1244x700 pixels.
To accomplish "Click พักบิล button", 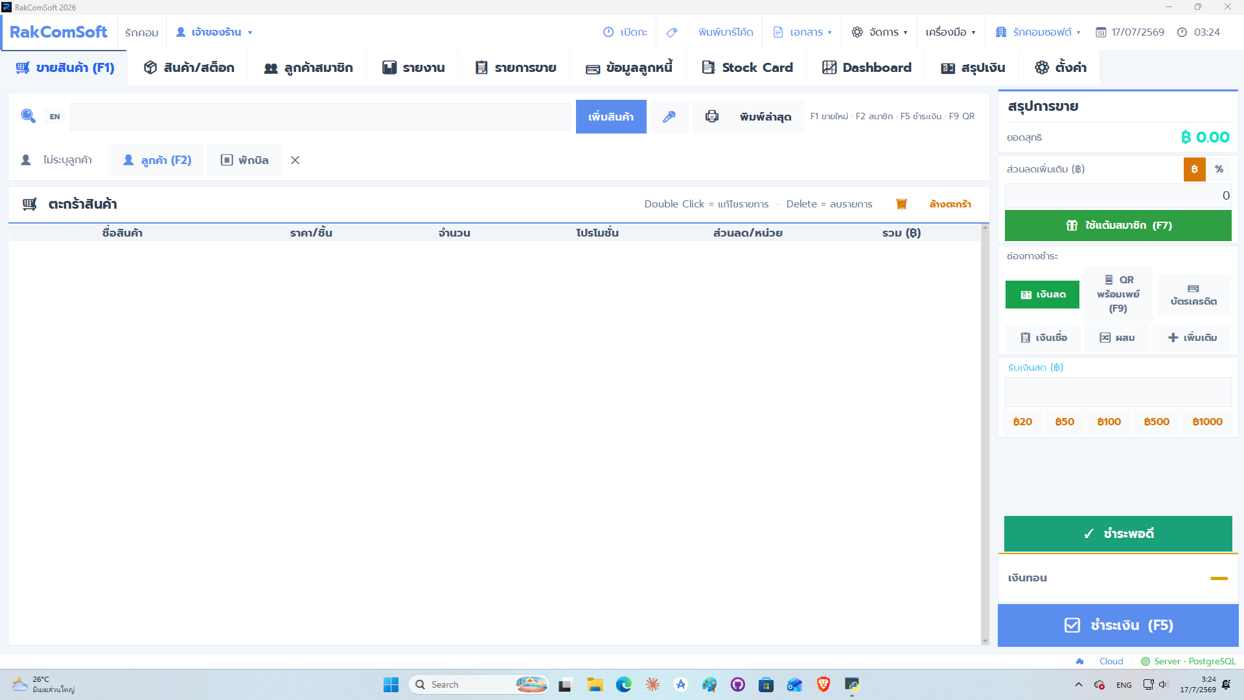I will coord(245,160).
